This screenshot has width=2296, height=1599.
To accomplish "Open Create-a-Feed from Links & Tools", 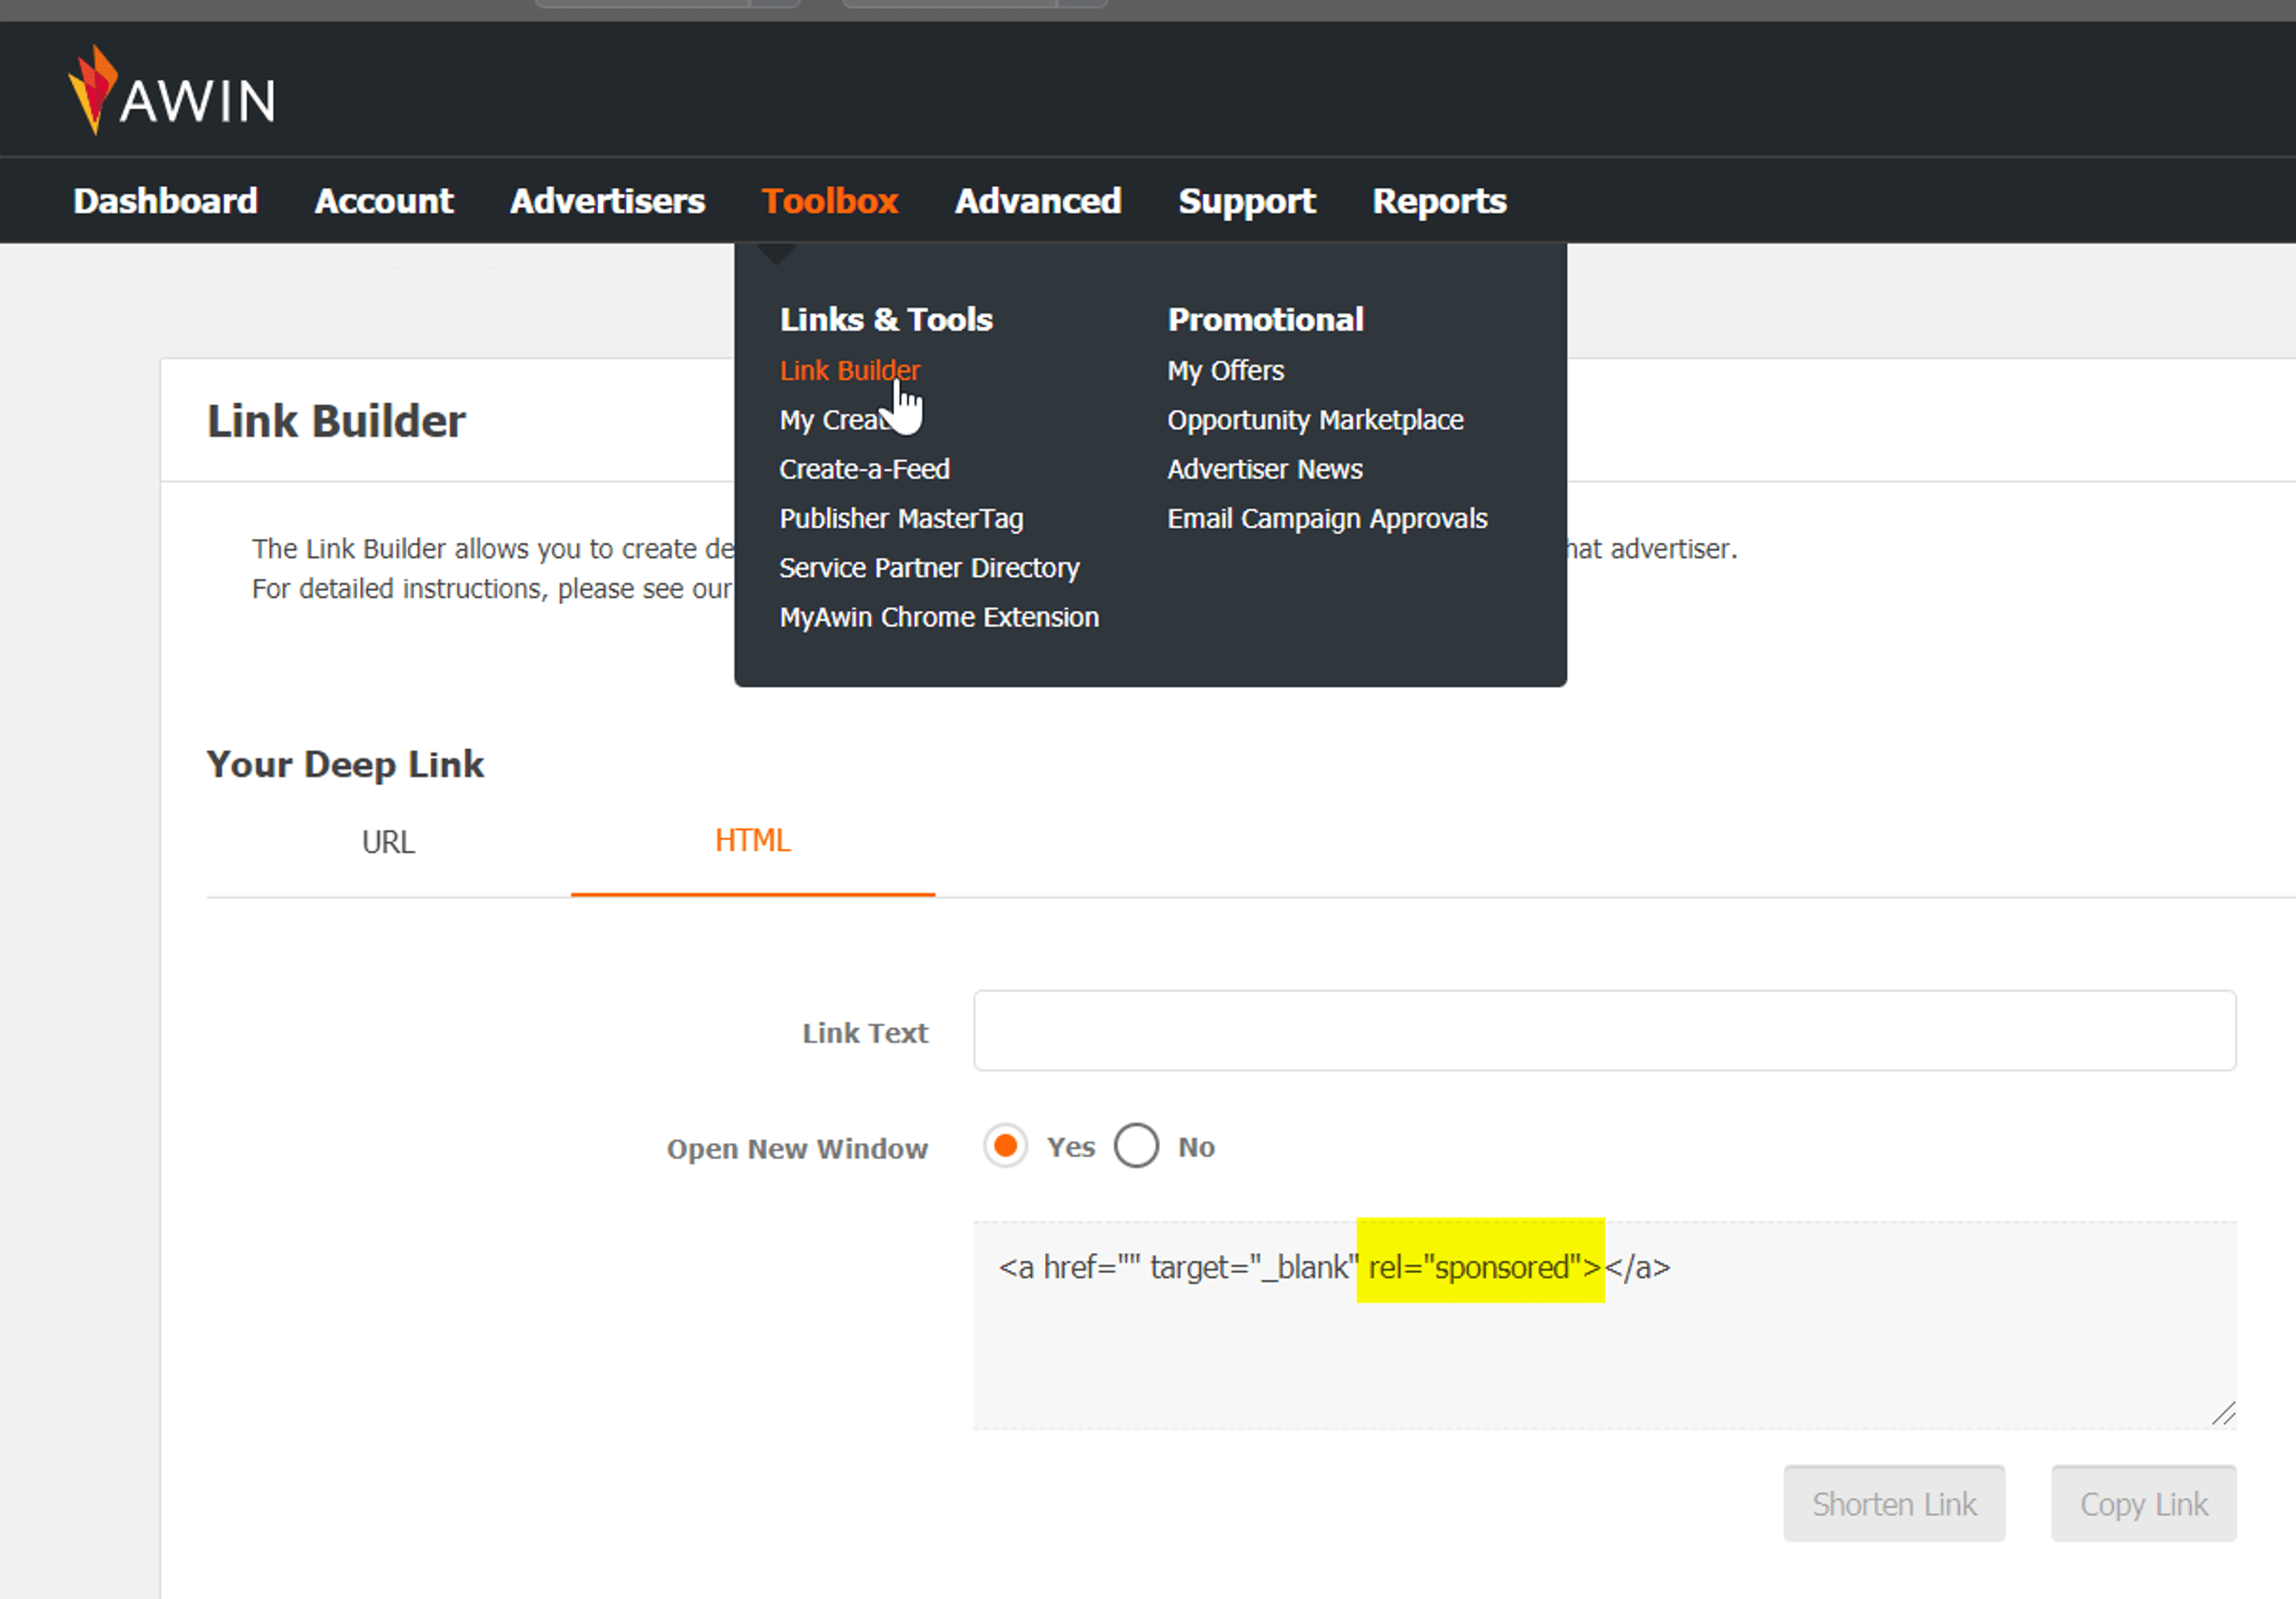I will (864, 470).
